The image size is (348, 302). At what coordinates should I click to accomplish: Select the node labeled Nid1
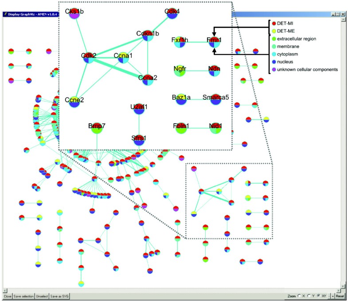(x=215, y=128)
